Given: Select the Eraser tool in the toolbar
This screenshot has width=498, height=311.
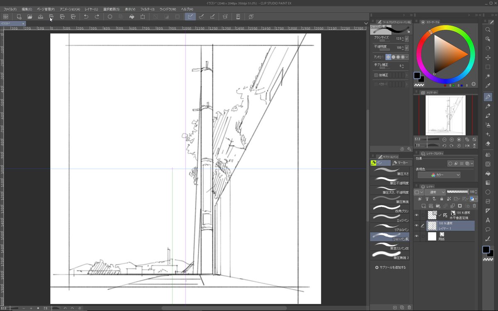Looking at the screenshot, I should pyautogui.click(x=488, y=143).
